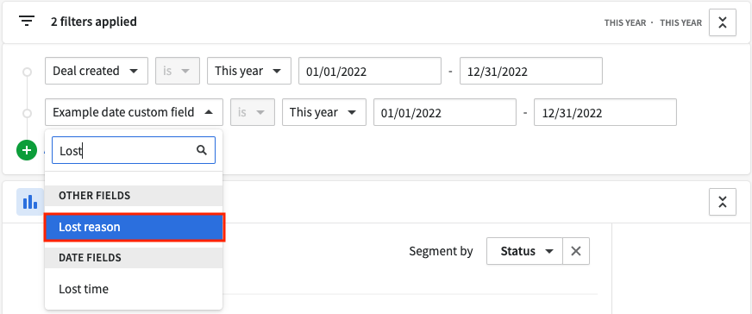Collapse the chart panel with arrows icon
The height and width of the screenshot is (314, 752).
723,202
